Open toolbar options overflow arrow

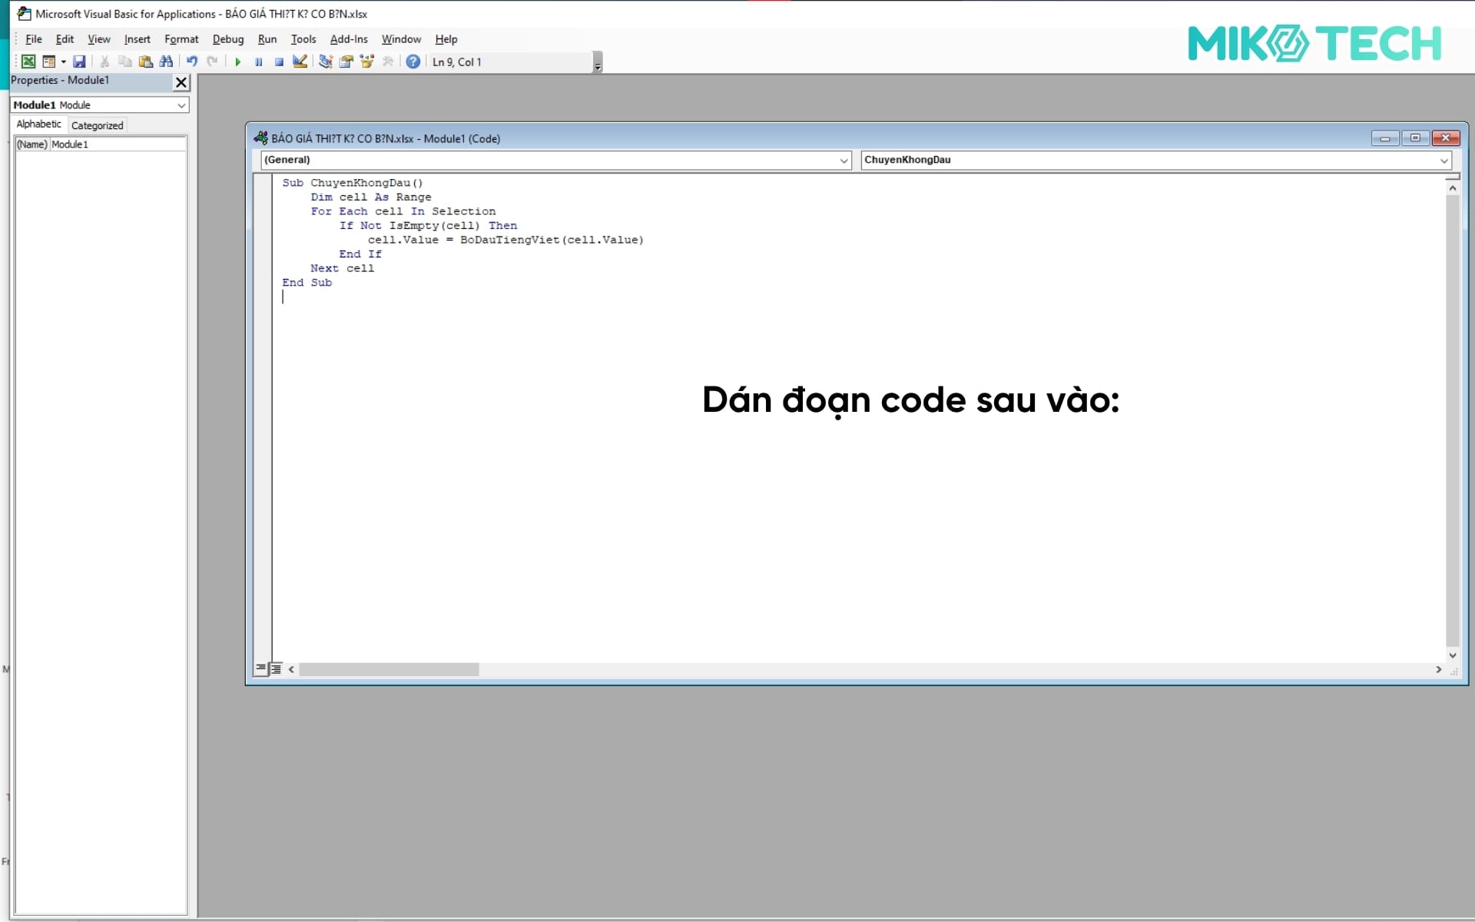click(598, 63)
